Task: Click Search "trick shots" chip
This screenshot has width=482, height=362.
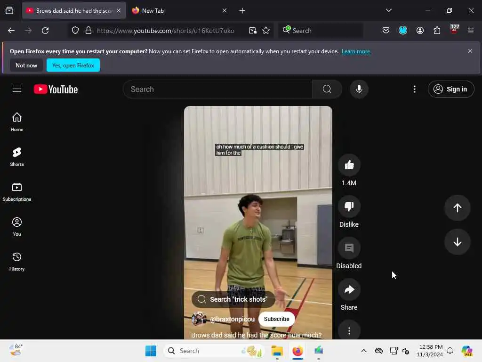Action: click(x=233, y=299)
